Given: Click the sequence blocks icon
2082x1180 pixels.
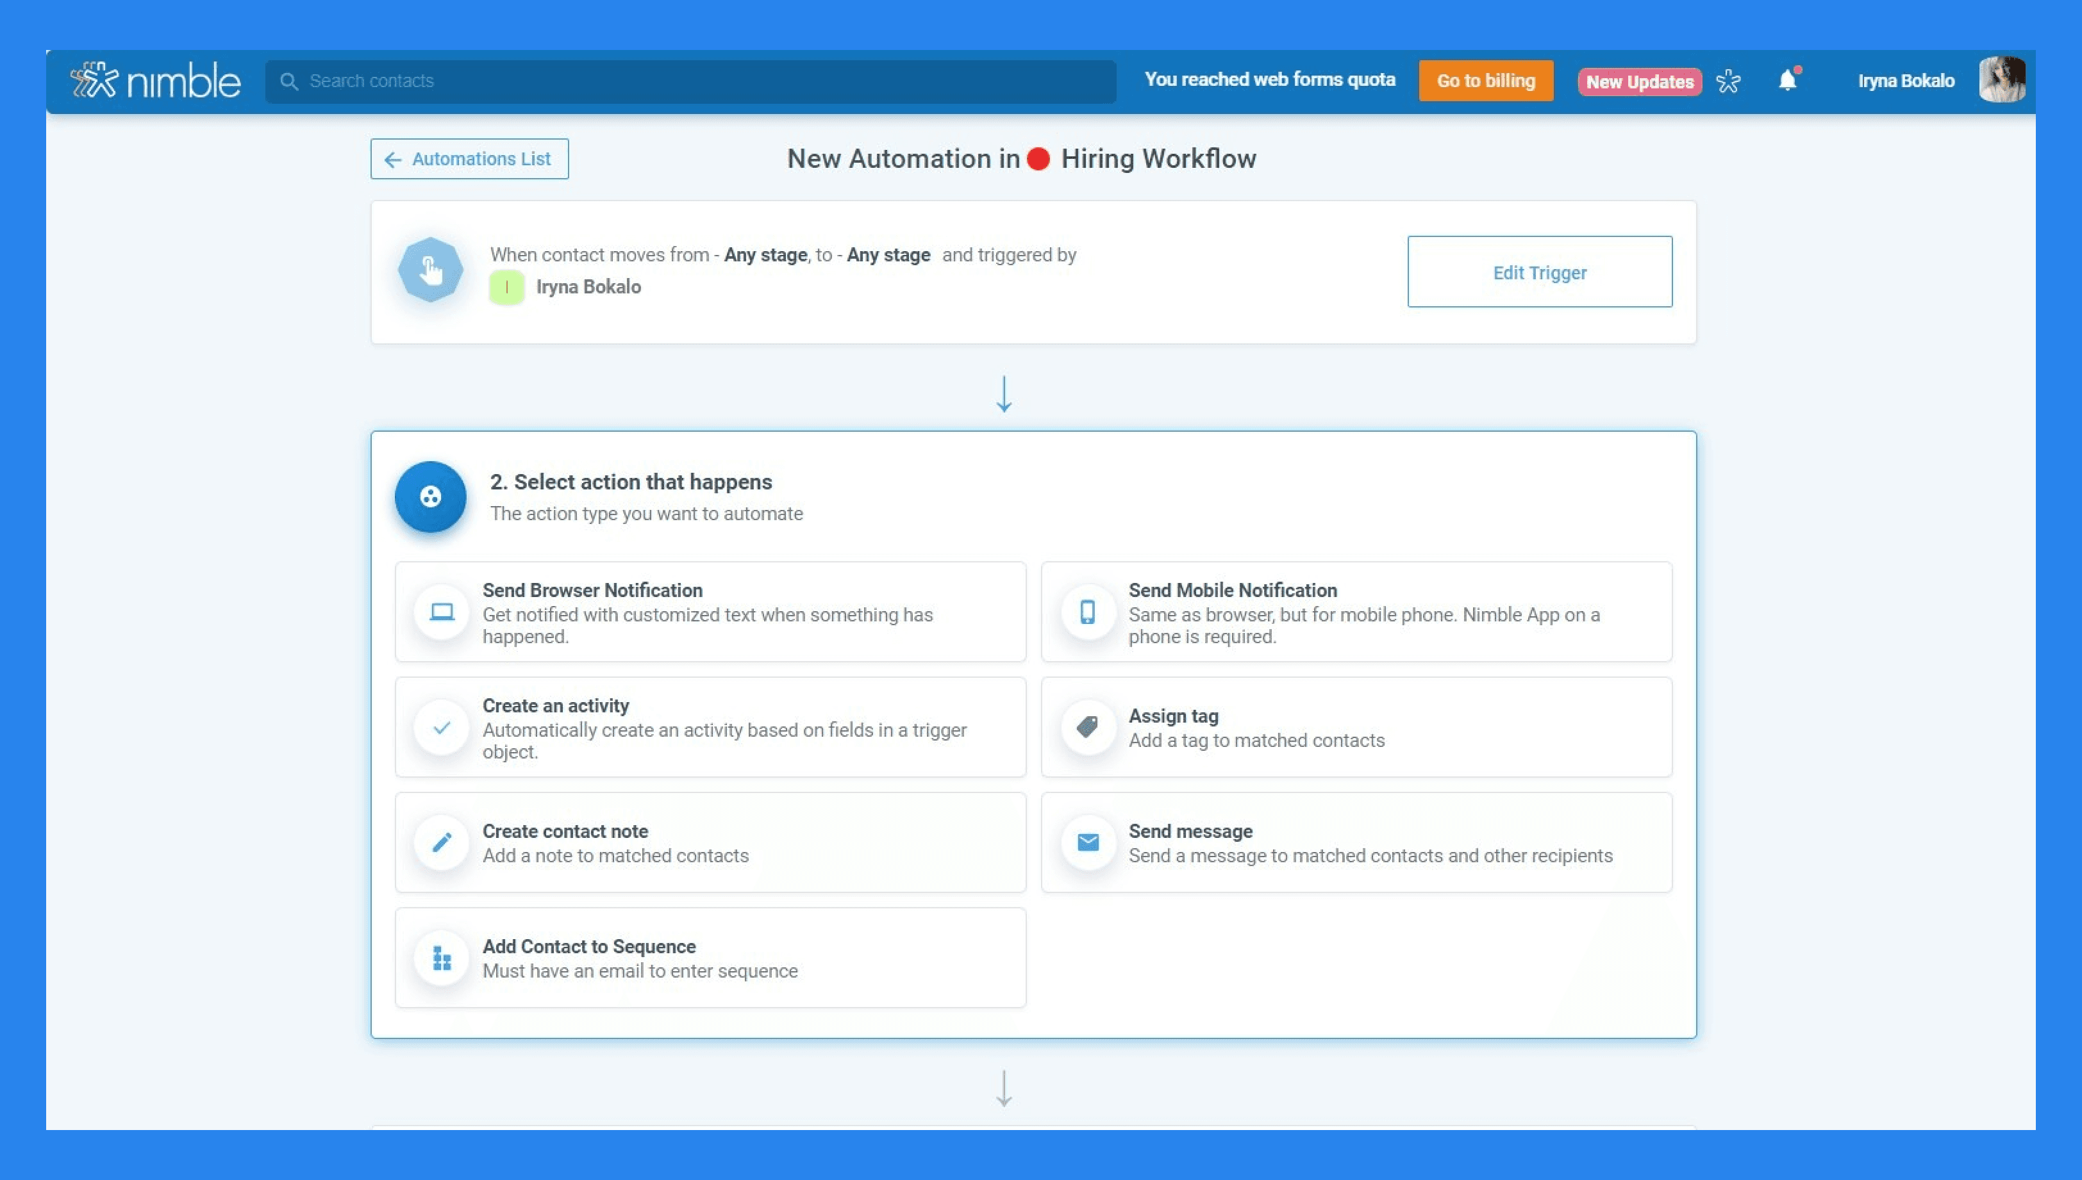Looking at the screenshot, I should [442, 958].
